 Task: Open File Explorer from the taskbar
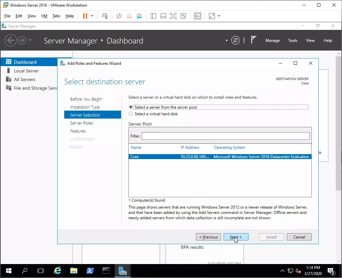[x=74, y=271]
